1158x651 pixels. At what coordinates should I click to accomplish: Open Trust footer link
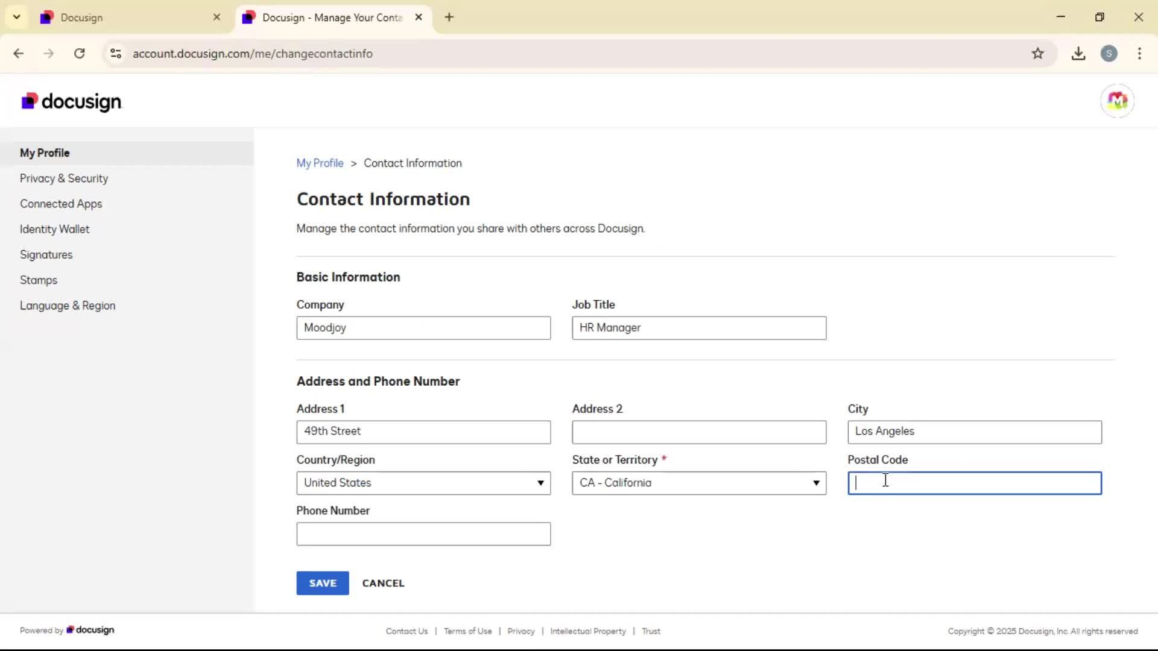click(651, 631)
